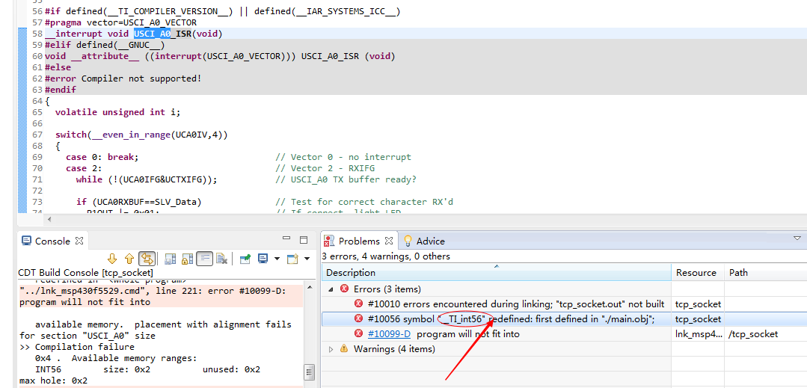Click the error icon beside #10099-D

click(x=359, y=334)
